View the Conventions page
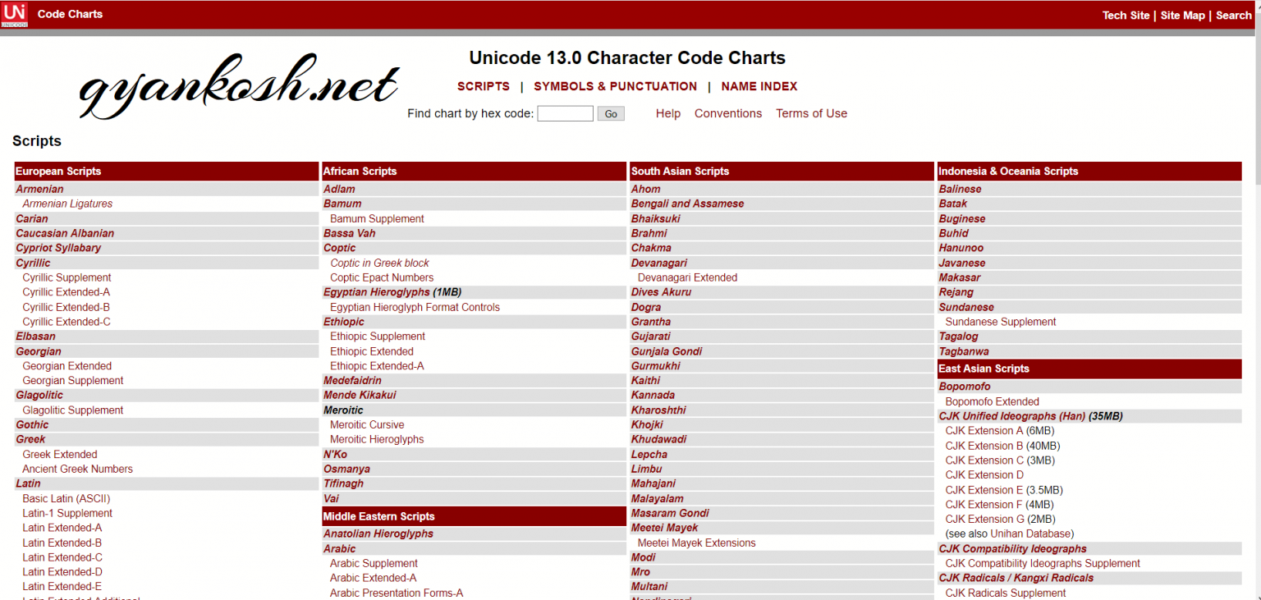 pyautogui.click(x=727, y=114)
